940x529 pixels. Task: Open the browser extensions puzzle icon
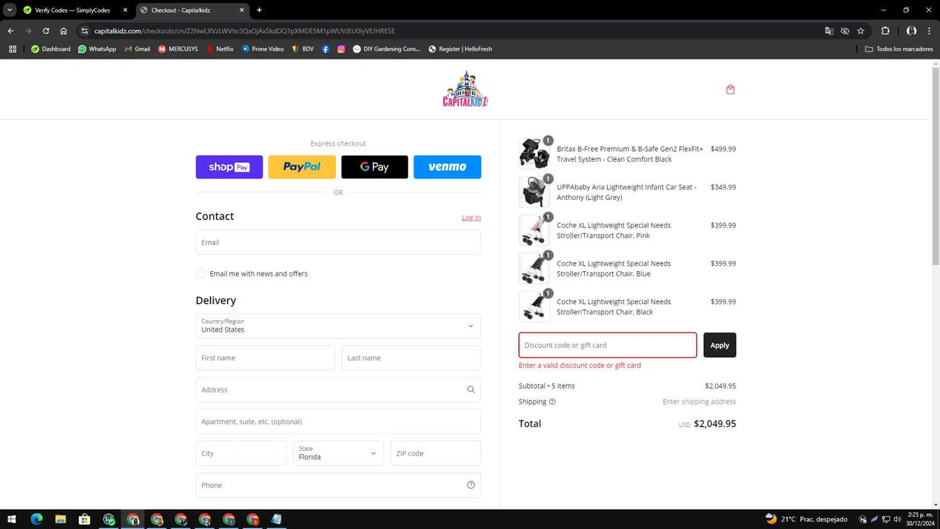tap(885, 31)
